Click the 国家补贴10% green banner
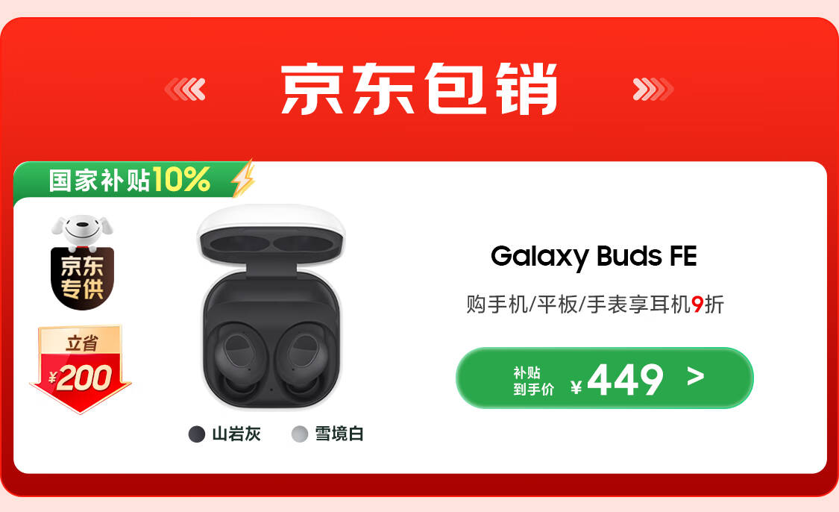This screenshot has width=839, height=512. (x=133, y=179)
